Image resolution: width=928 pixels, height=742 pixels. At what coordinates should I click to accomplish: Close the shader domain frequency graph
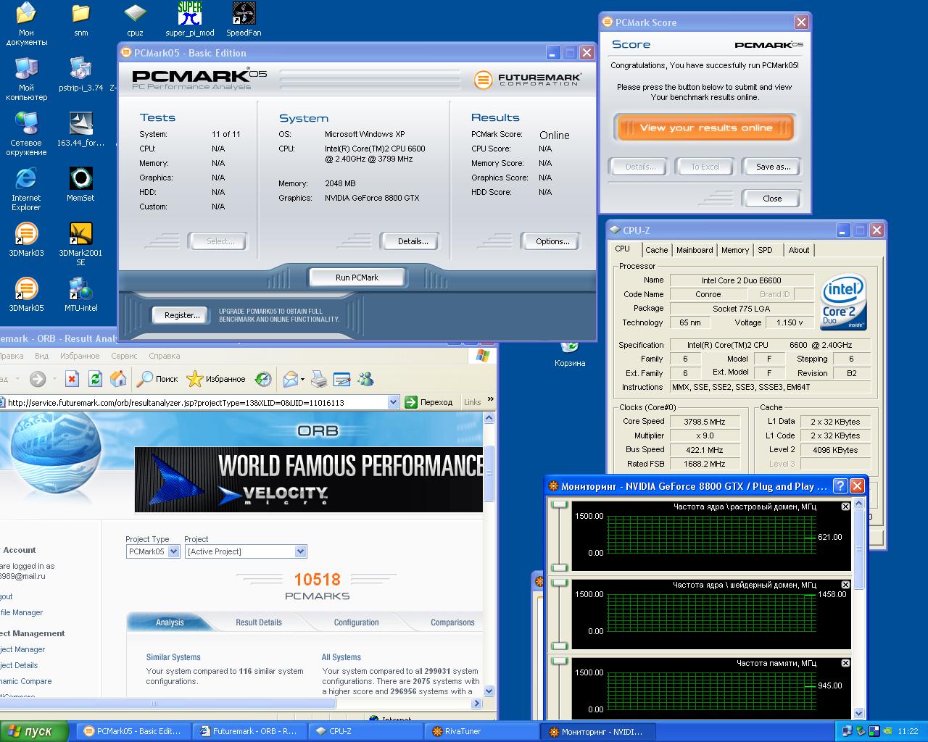tap(845, 585)
